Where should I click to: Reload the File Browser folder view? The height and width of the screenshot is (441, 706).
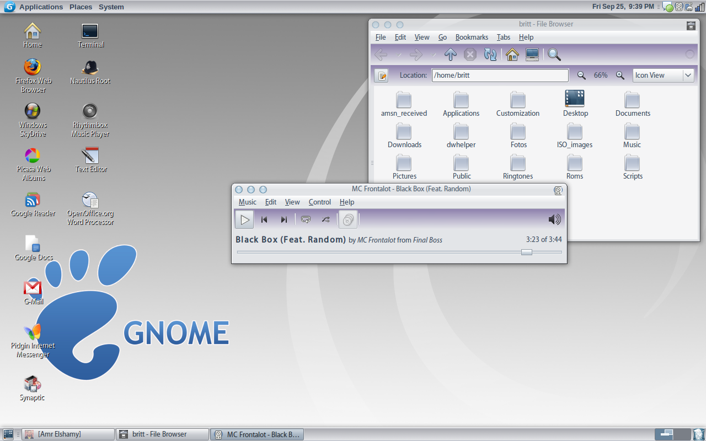490,55
